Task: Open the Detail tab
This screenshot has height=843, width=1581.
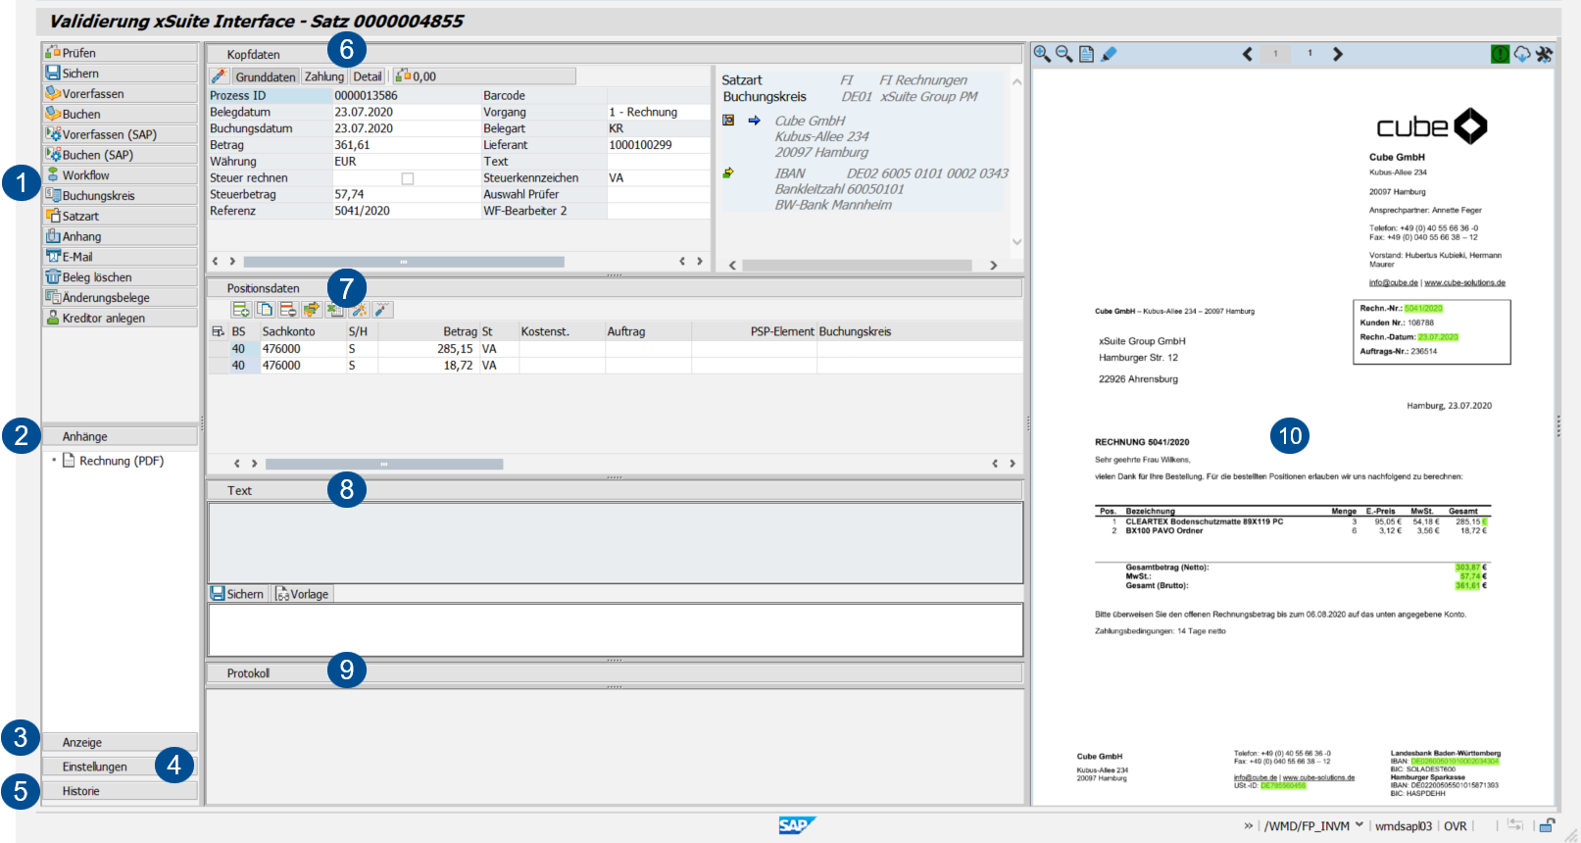Action: (368, 76)
